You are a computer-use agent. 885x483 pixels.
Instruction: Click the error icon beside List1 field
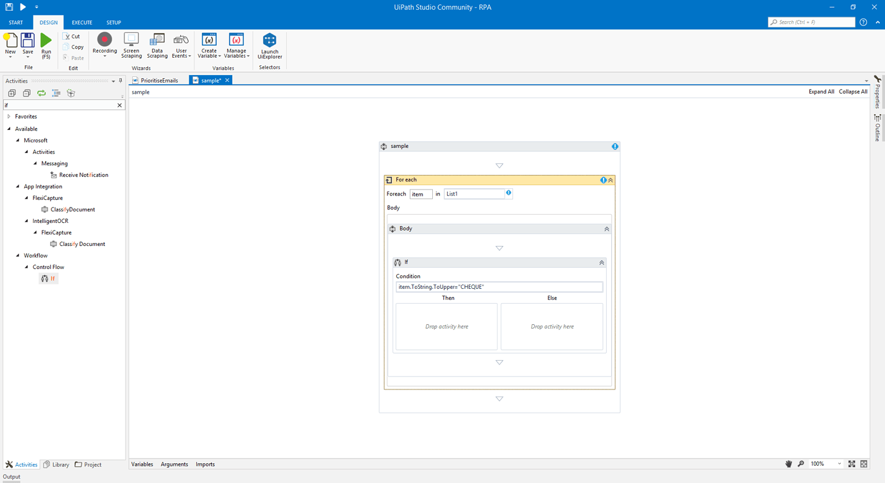(x=509, y=193)
